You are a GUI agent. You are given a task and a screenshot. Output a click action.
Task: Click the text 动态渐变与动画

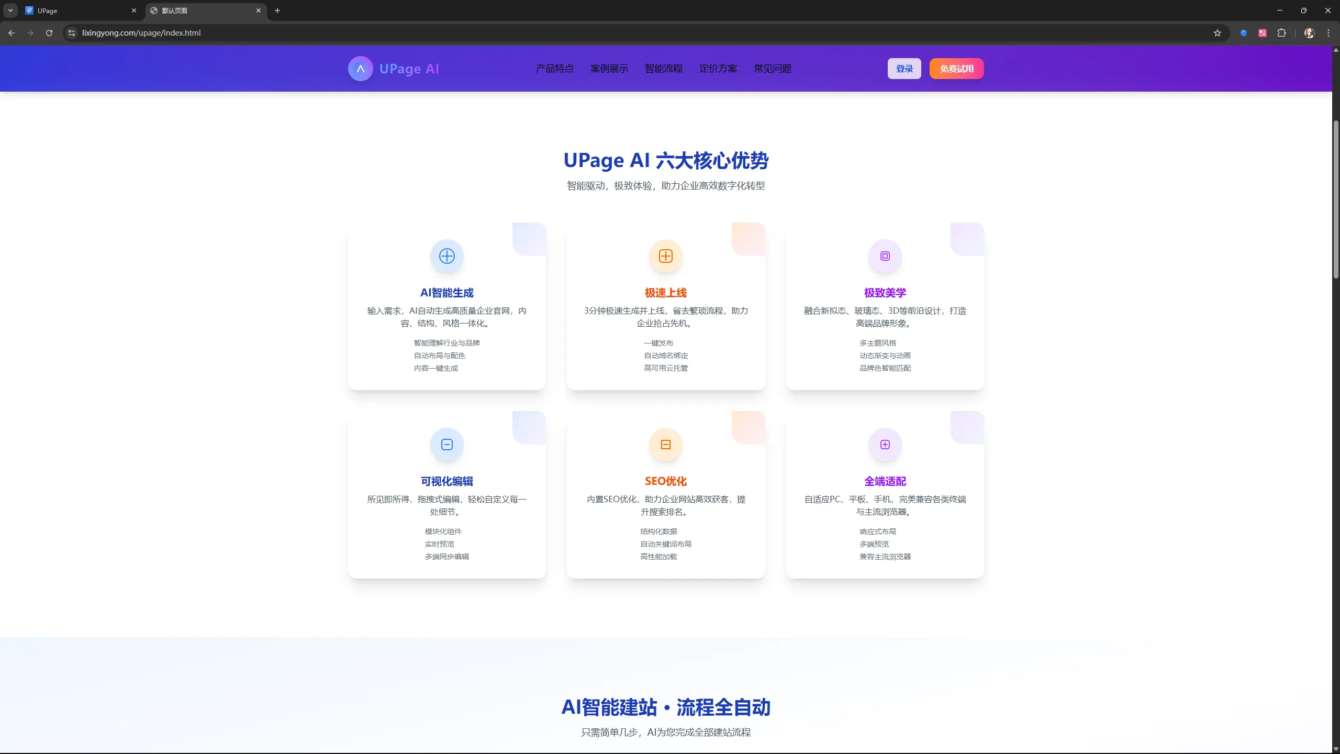click(885, 356)
